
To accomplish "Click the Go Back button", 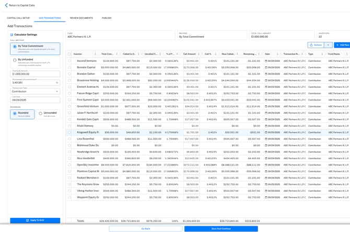I will pyautogui.click(x=146, y=229).
